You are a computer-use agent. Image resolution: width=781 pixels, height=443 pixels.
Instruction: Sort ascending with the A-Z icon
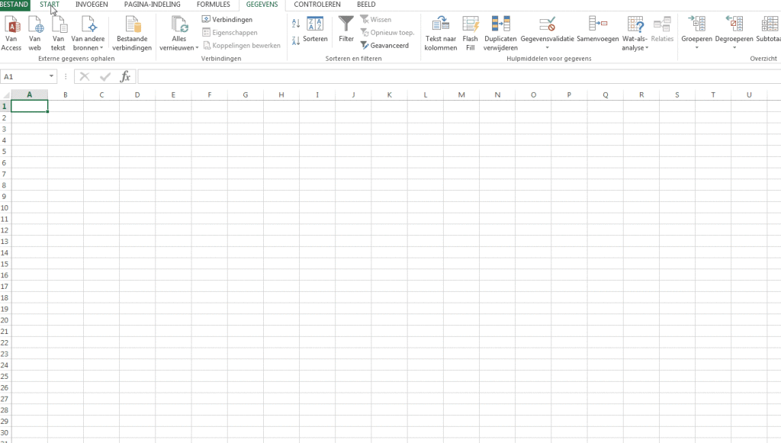coord(296,23)
